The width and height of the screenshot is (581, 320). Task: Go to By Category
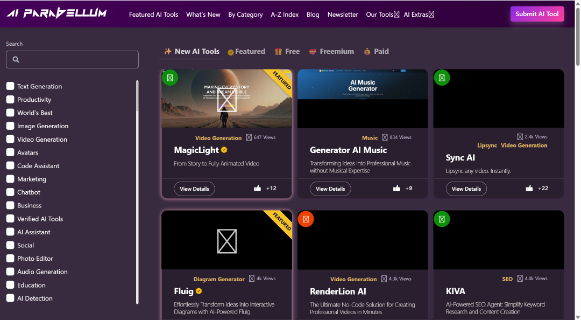click(x=245, y=15)
